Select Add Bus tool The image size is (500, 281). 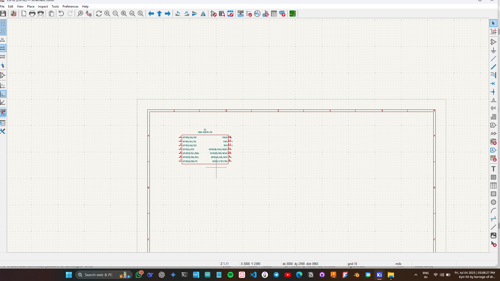[x=493, y=67]
